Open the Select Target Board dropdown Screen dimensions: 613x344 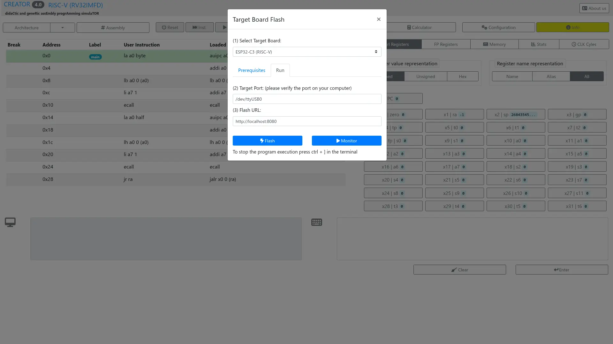point(307,52)
